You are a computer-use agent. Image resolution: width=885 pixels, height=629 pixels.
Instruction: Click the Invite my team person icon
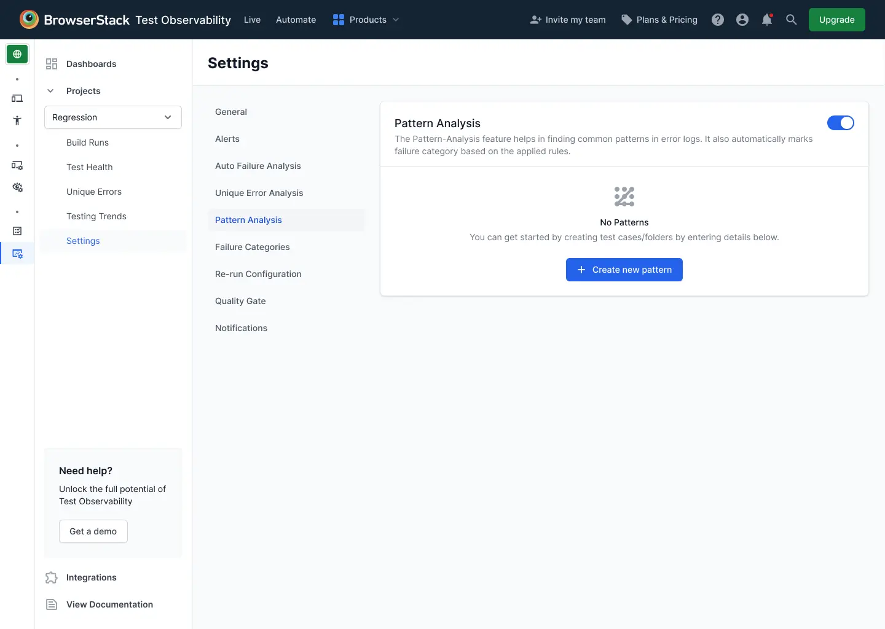point(536,20)
